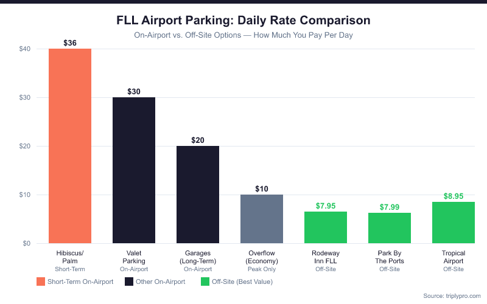This screenshot has height=304, width=487.
Task: Click the $36 value label
Action: (70, 43)
